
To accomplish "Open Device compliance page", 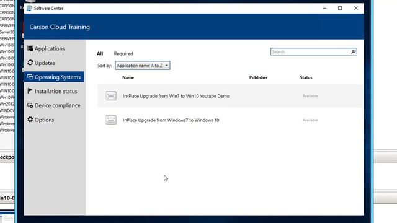I will point(54,105).
